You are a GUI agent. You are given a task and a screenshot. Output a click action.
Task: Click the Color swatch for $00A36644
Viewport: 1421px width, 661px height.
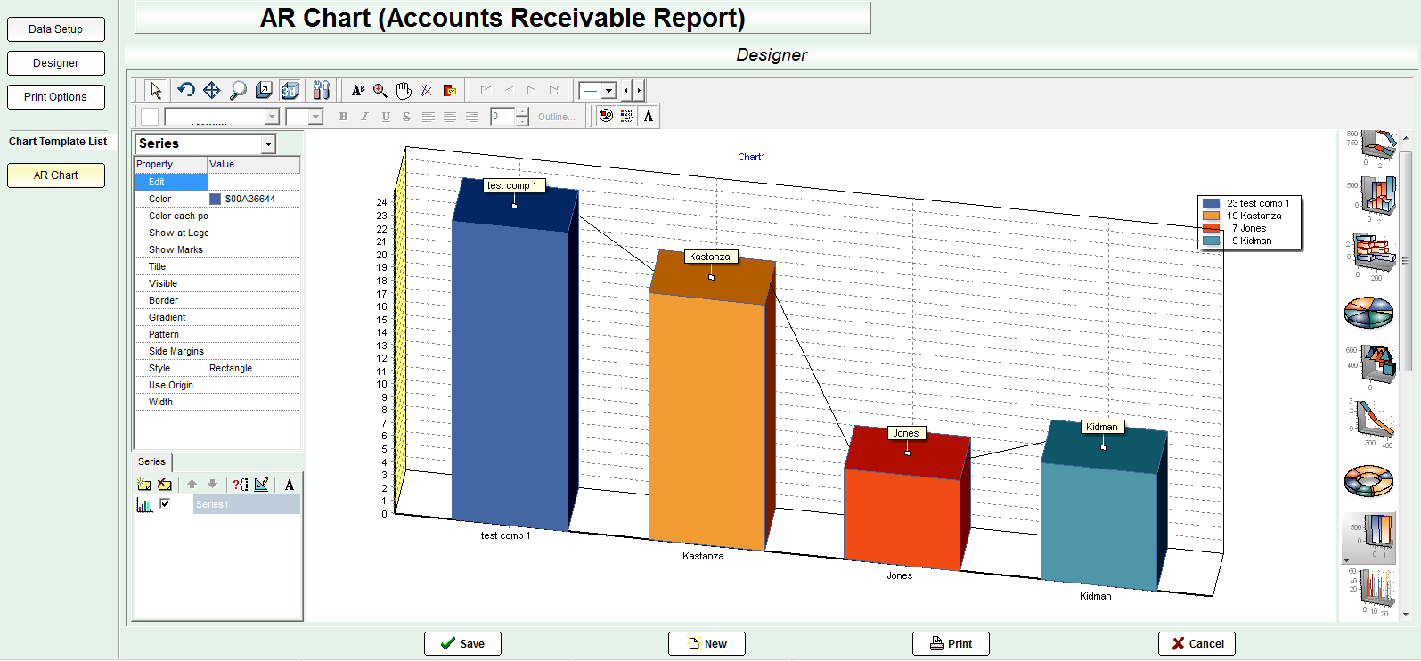(215, 199)
